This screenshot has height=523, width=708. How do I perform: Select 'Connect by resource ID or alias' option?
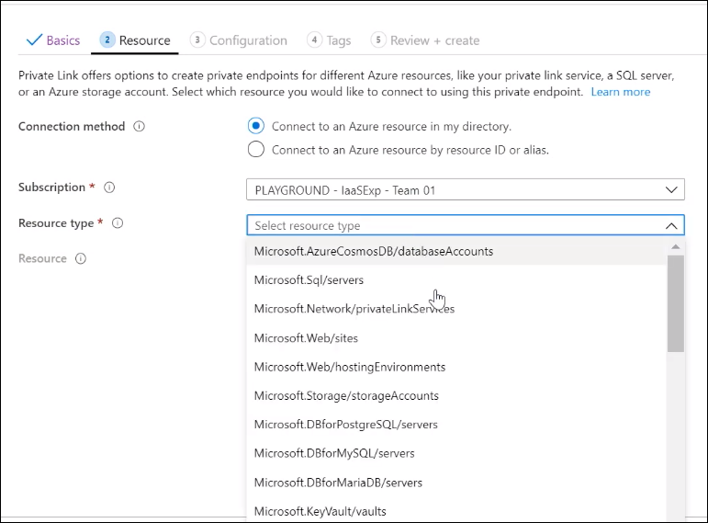point(256,150)
